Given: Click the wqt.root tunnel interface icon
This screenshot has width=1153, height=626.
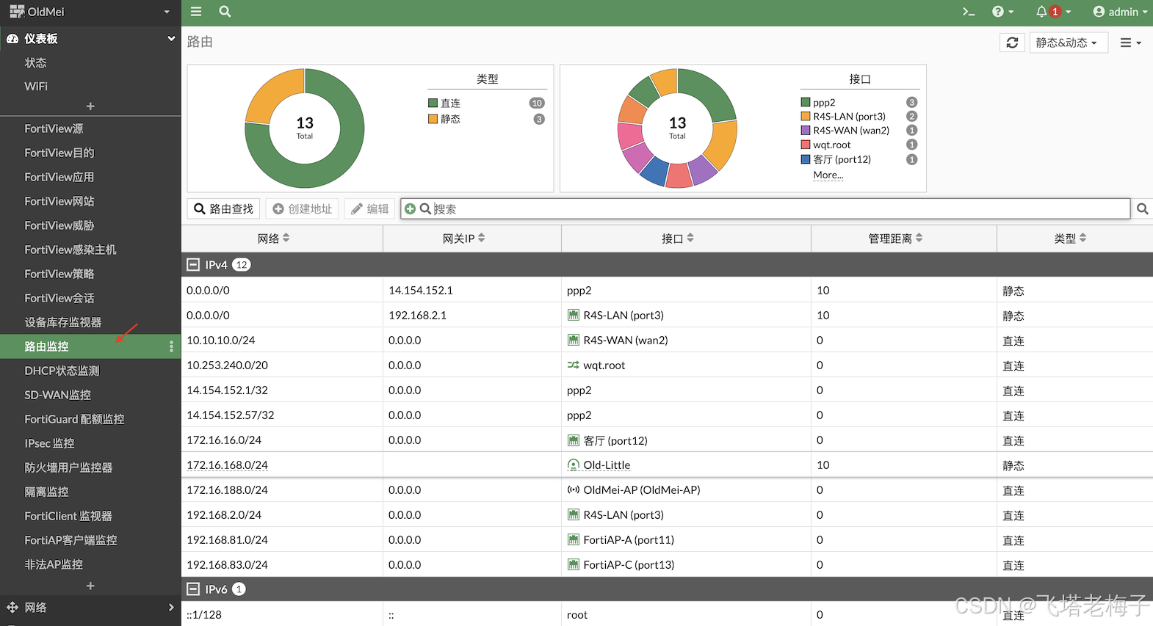Looking at the screenshot, I should point(574,365).
